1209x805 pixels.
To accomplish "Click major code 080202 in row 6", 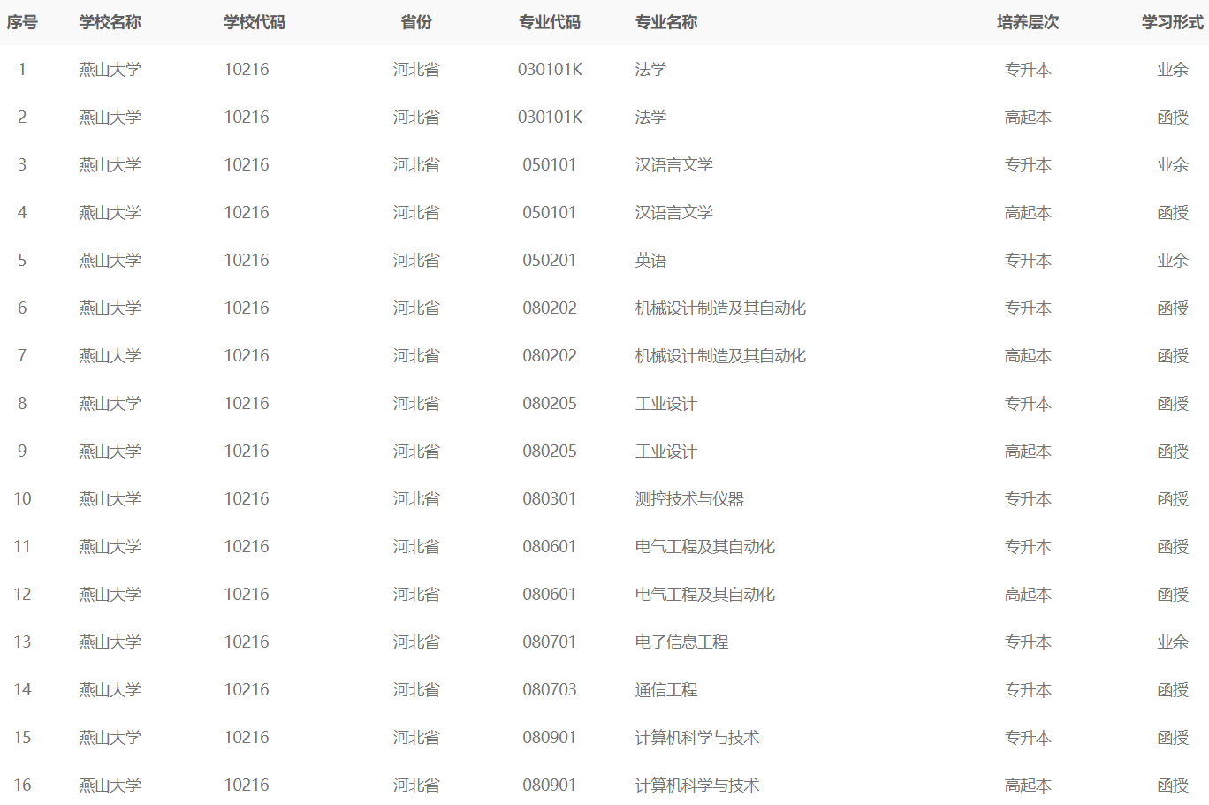I will coord(550,308).
